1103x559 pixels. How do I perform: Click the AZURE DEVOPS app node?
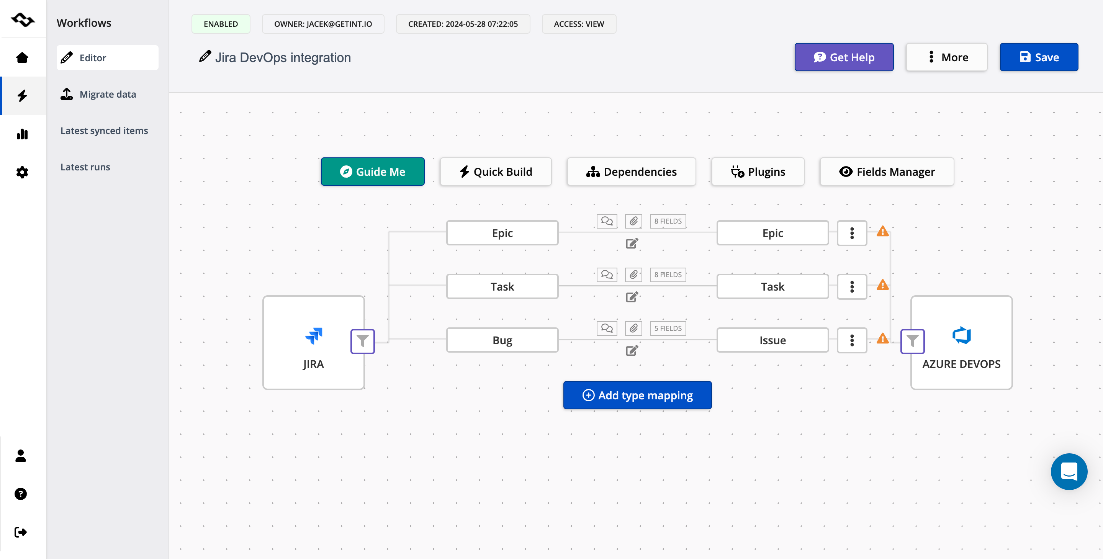(962, 343)
